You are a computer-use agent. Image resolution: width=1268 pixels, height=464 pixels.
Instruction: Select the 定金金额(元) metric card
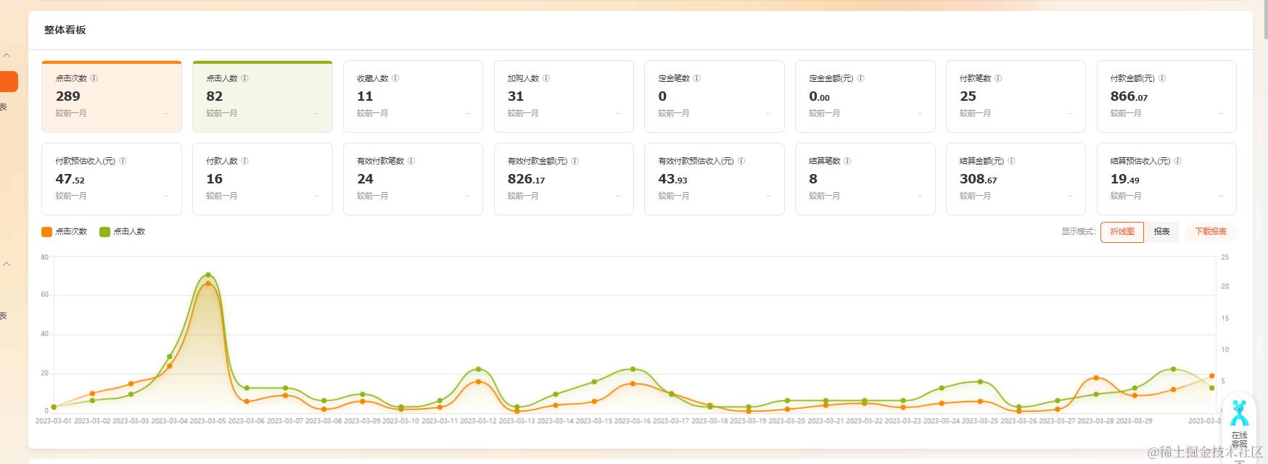pos(865,96)
